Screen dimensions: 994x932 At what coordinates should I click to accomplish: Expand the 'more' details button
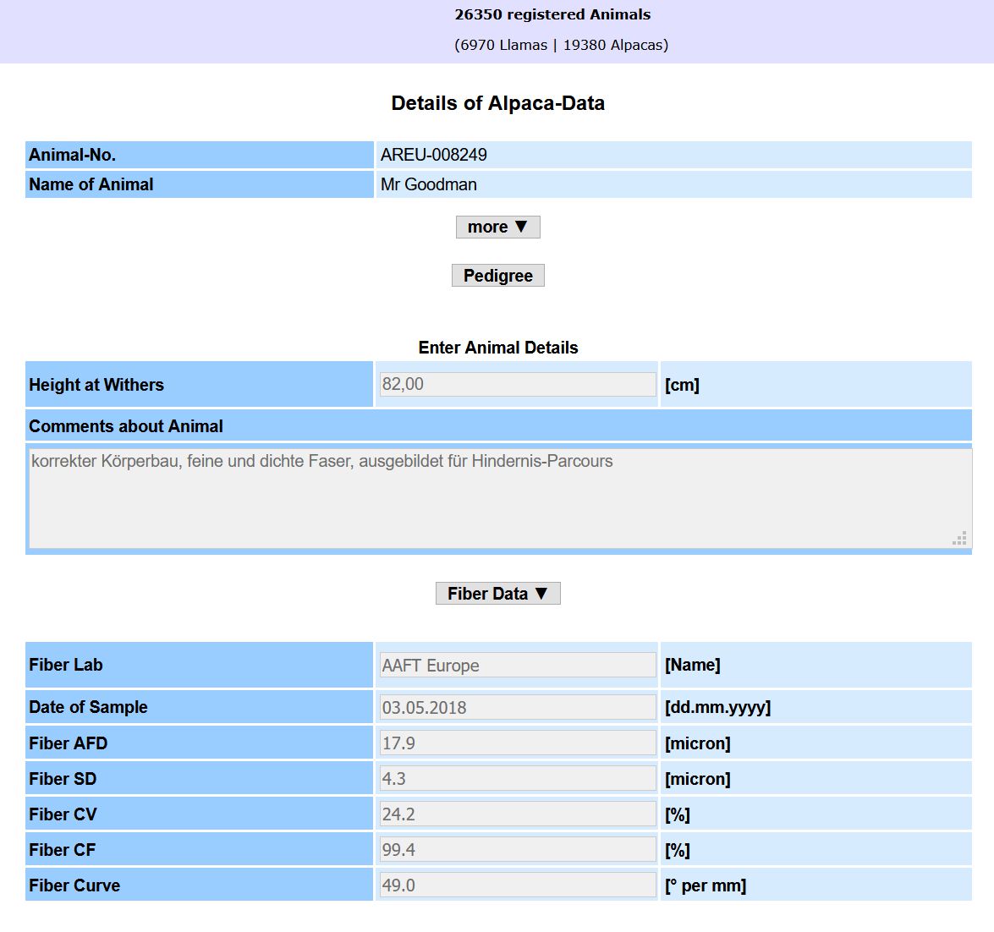tap(497, 227)
